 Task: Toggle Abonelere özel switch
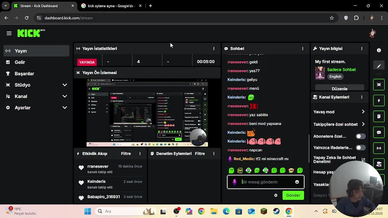click(x=360, y=136)
